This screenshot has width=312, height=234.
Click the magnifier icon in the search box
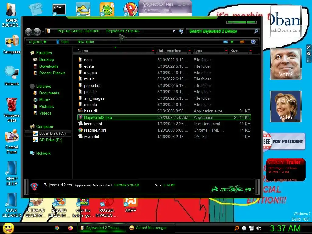point(256,31)
